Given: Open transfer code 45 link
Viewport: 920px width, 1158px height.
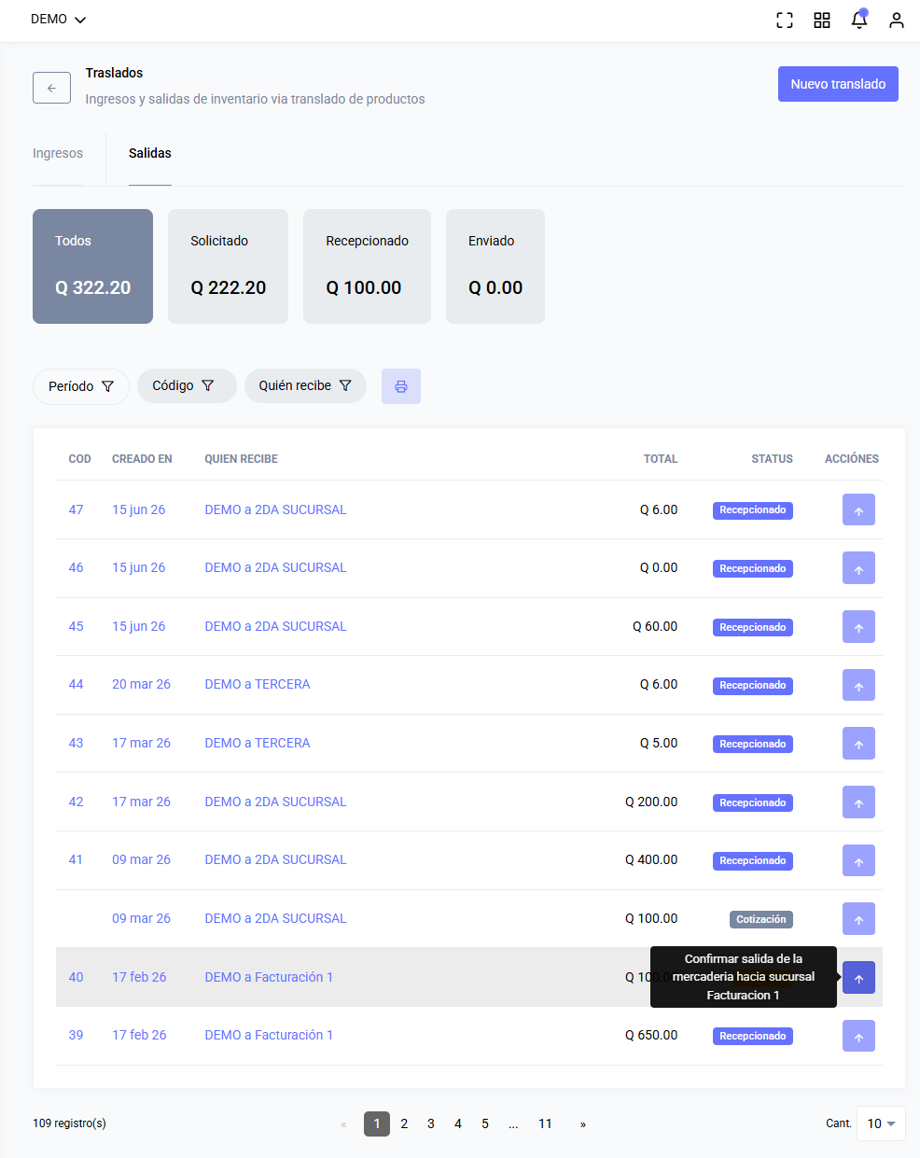Looking at the screenshot, I should [x=76, y=626].
